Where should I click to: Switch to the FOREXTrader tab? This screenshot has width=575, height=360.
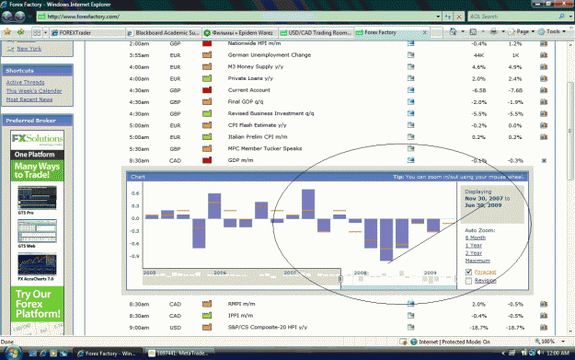[86, 32]
